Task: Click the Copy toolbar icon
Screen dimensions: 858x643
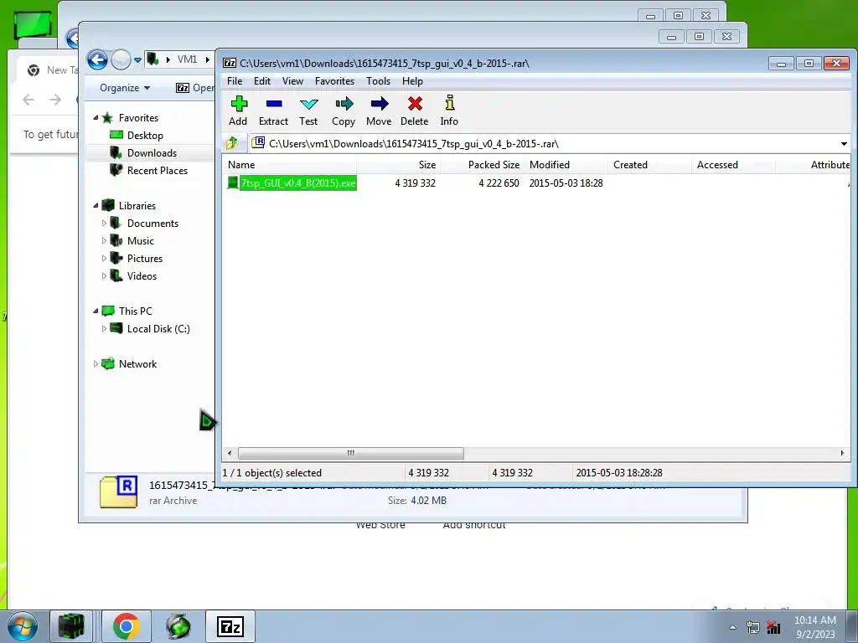Action: pos(344,111)
